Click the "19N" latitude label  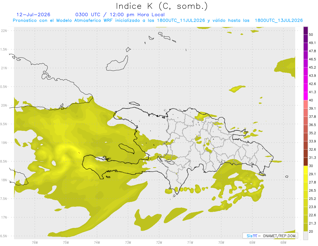[x=4, y=143]
